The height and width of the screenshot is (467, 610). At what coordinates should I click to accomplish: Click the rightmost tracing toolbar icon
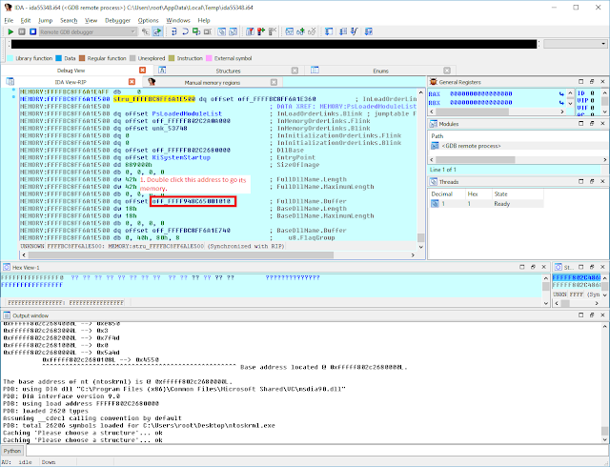pos(369,31)
